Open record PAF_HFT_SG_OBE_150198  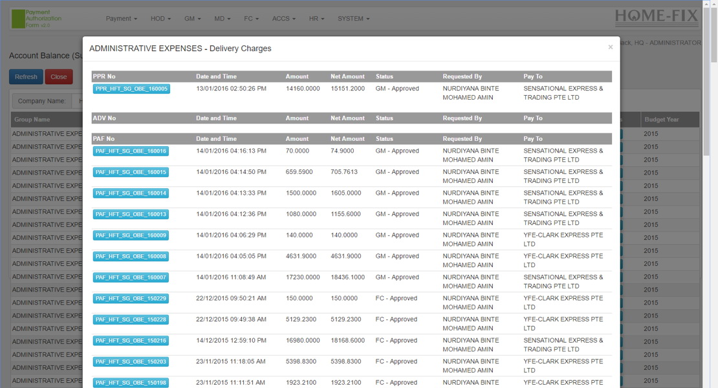[x=131, y=382]
